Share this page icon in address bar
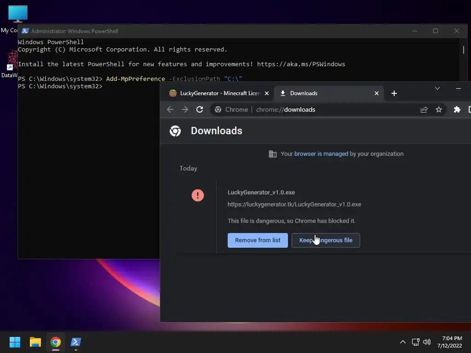 [x=424, y=109]
